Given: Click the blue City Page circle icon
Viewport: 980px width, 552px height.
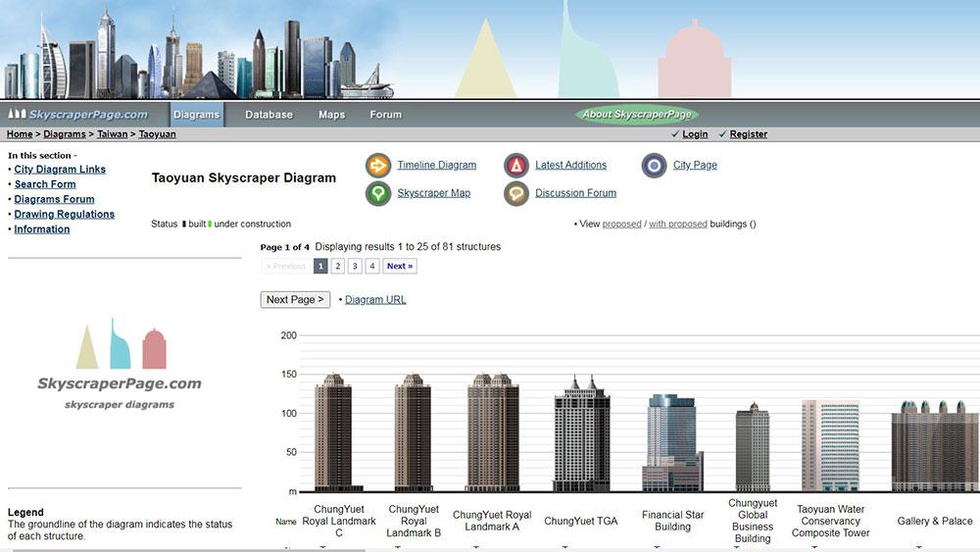Looking at the screenshot, I should [655, 166].
